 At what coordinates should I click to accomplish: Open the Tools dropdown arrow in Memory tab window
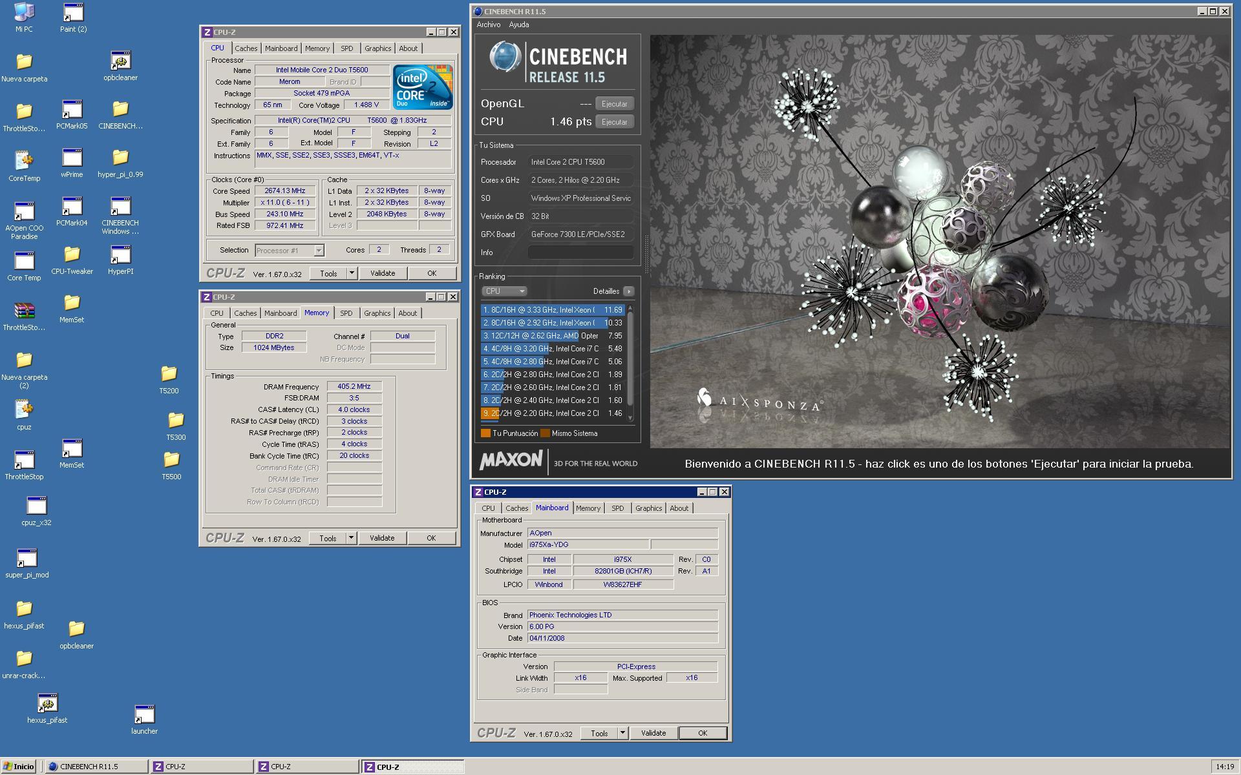[x=351, y=538]
